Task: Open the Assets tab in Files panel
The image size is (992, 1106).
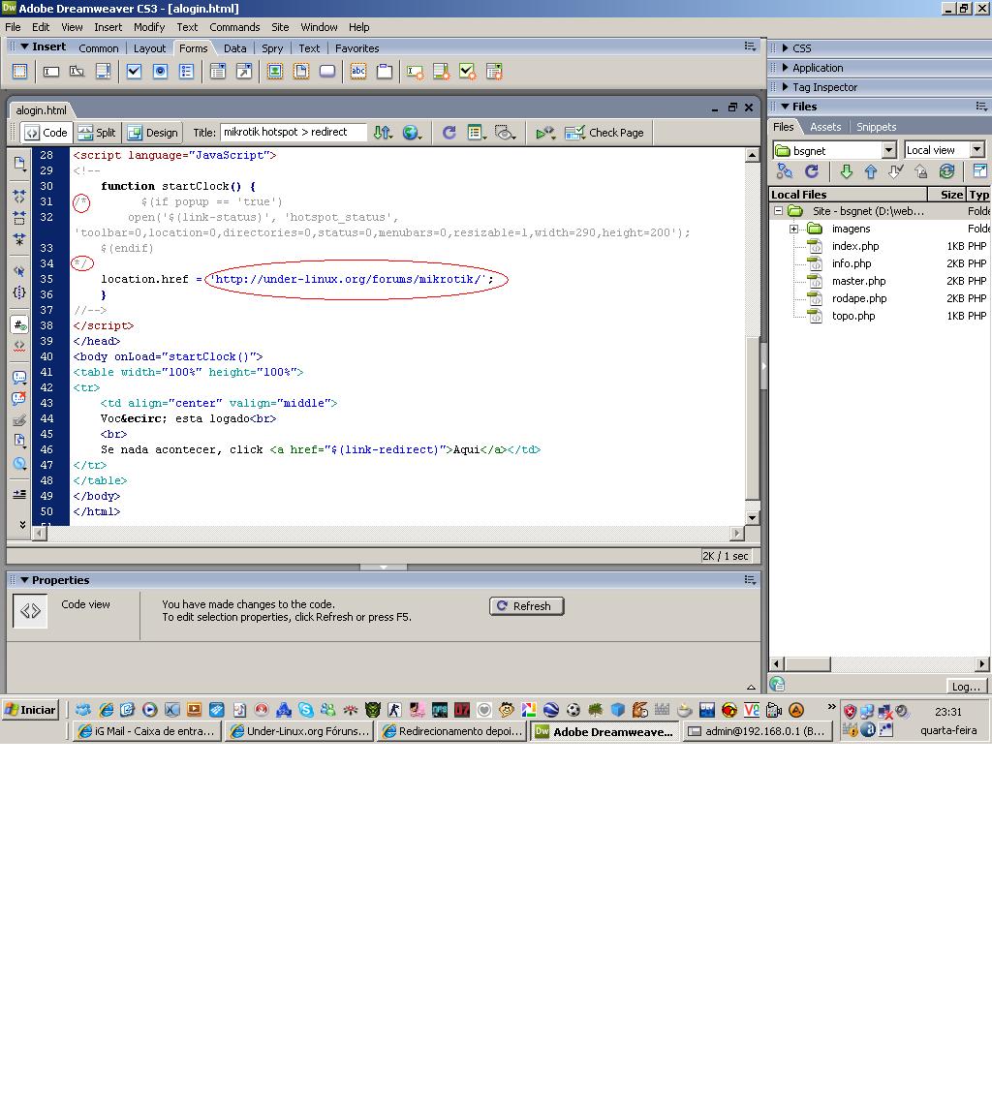Action: click(x=825, y=127)
